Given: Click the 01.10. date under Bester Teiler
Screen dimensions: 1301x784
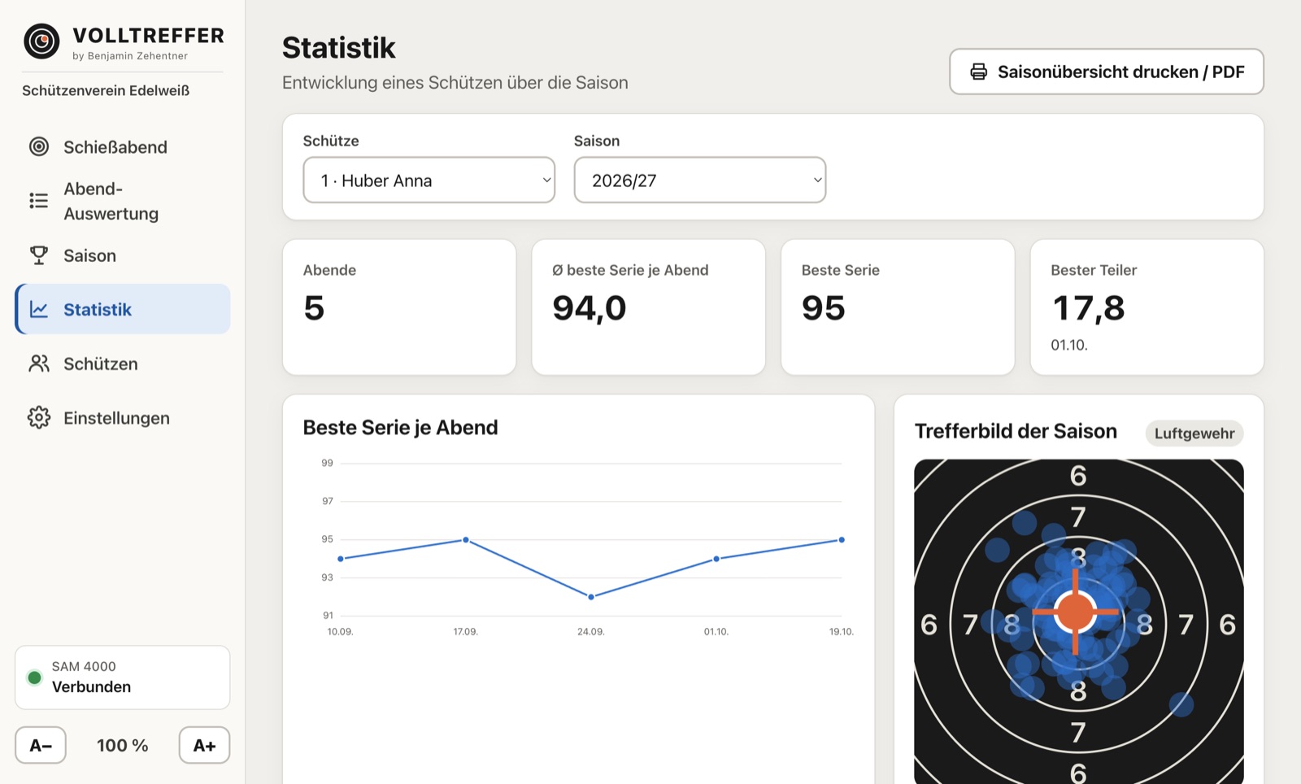Looking at the screenshot, I should click(x=1069, y=345).
